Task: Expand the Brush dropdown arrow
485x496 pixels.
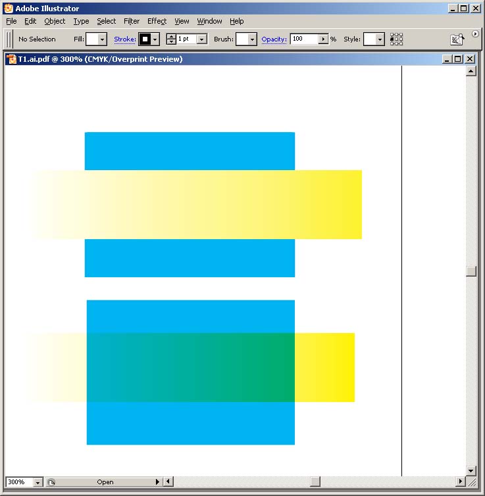Action: tap(253, 39)
